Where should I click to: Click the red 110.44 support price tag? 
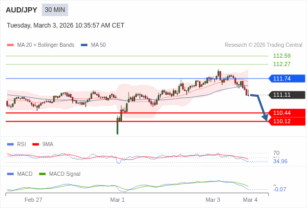point(287,113)
